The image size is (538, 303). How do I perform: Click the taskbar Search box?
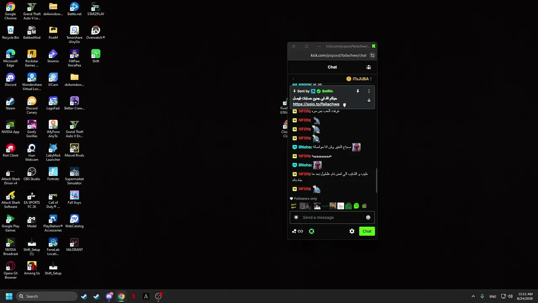[47, 296]
